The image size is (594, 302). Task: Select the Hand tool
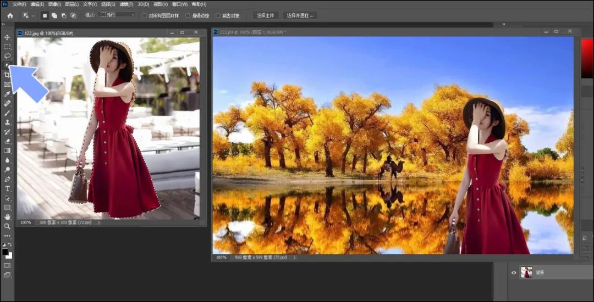click(x=7, y=216)
